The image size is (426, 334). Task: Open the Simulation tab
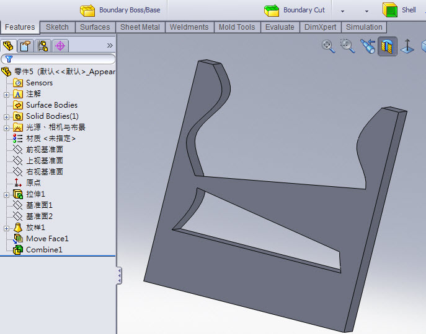pos(365,27)
